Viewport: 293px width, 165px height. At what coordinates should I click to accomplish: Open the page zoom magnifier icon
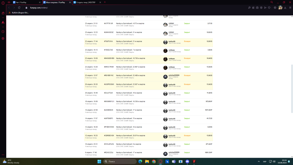click(x=249, y=8)
